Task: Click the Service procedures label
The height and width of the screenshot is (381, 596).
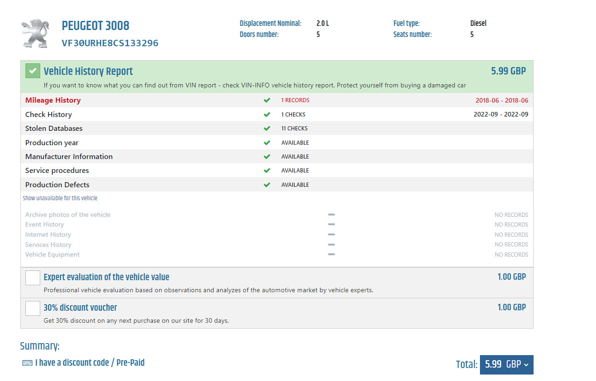Action: [57, 171]
